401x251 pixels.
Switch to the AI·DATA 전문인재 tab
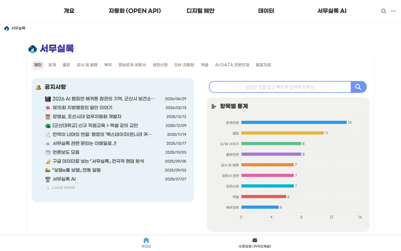click(x=232, y=65)
